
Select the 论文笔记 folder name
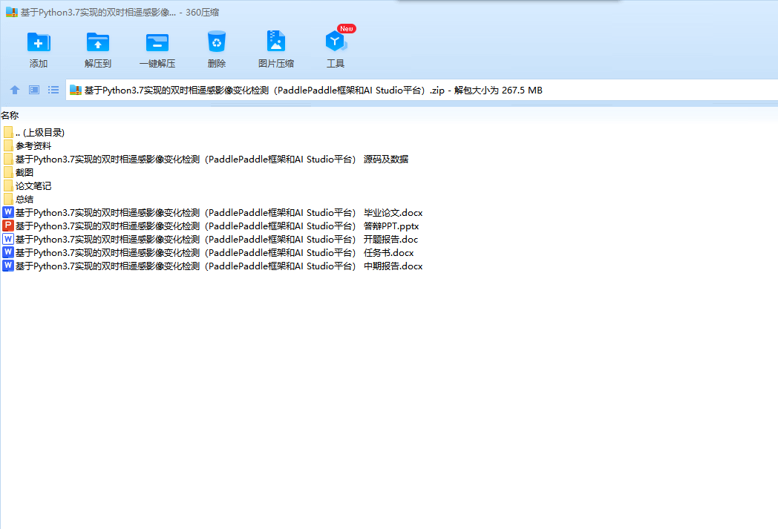click(33, 186)
